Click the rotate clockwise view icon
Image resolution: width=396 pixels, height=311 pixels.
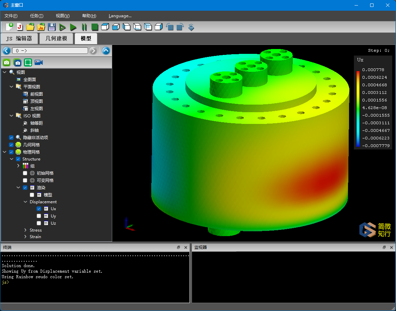click(180, 27)
